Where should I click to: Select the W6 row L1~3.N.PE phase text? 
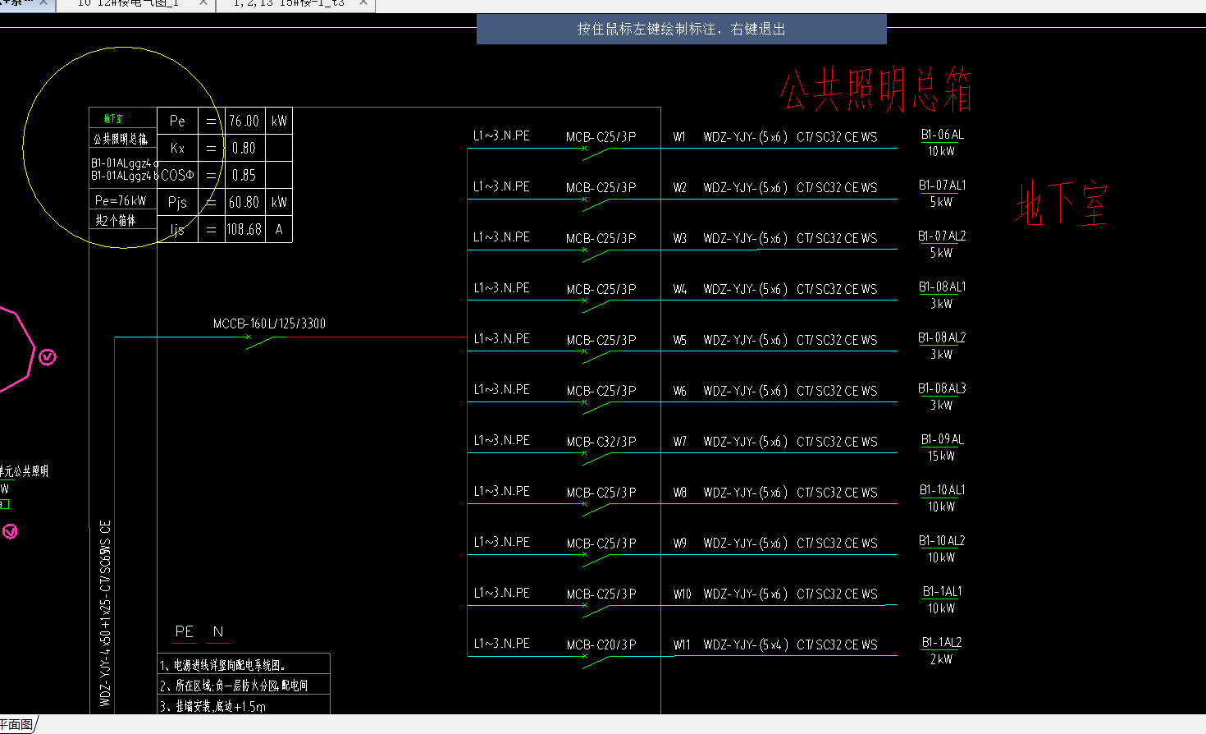501,389
